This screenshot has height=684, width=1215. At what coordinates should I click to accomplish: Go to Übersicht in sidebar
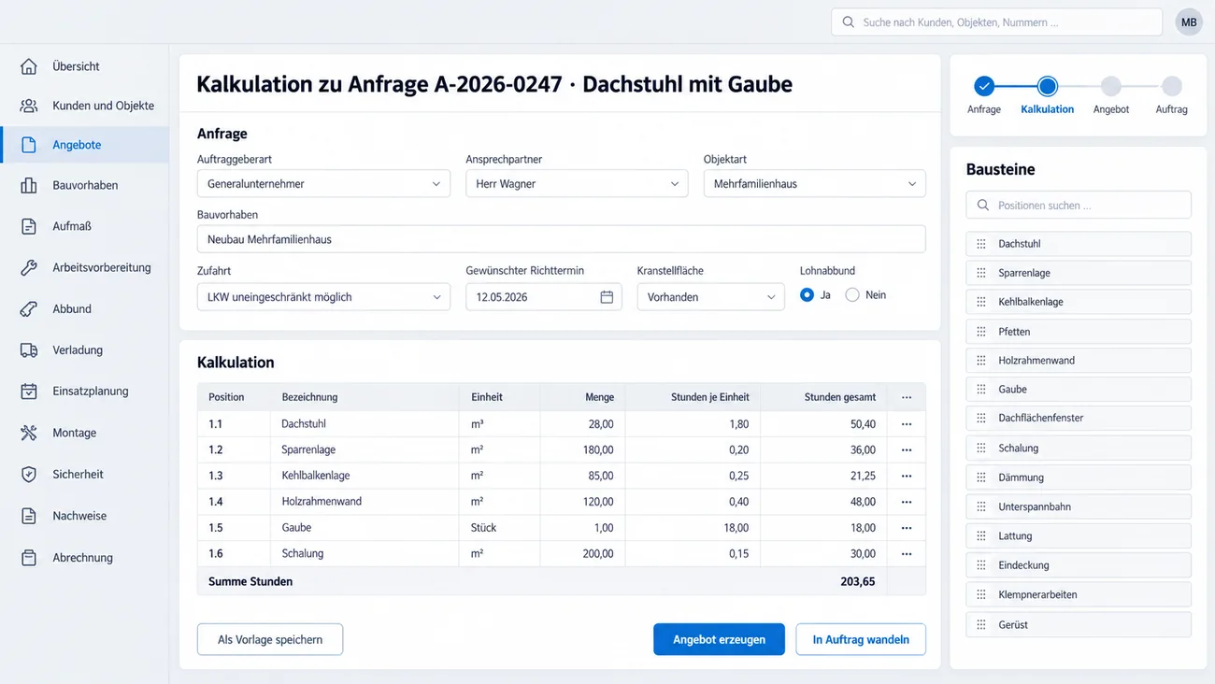tap(84, 66)
